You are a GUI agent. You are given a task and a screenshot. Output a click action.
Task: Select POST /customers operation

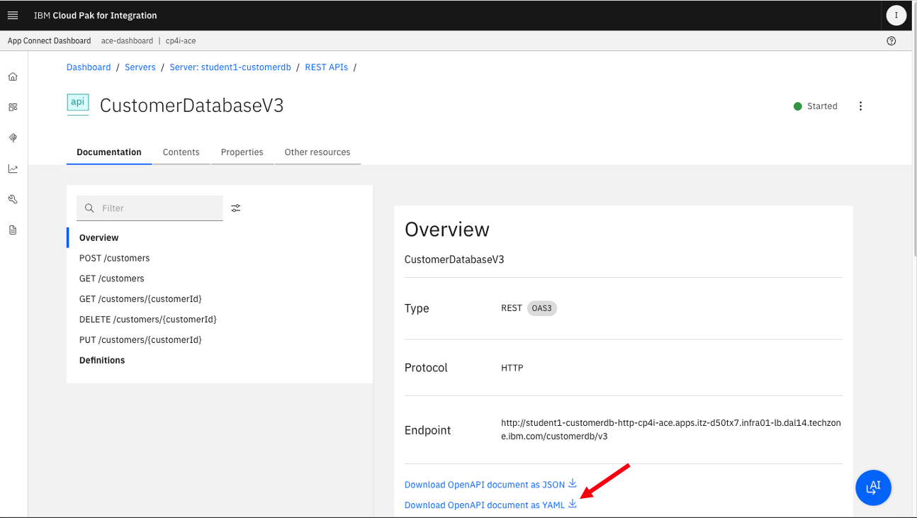115,258
